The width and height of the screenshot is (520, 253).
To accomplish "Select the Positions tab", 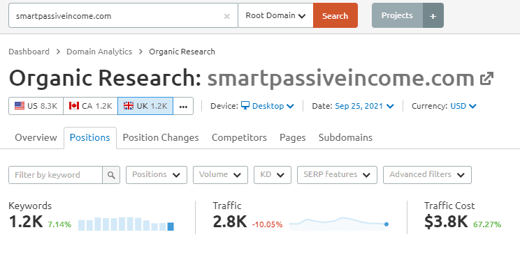I will [x=90, y=137].
